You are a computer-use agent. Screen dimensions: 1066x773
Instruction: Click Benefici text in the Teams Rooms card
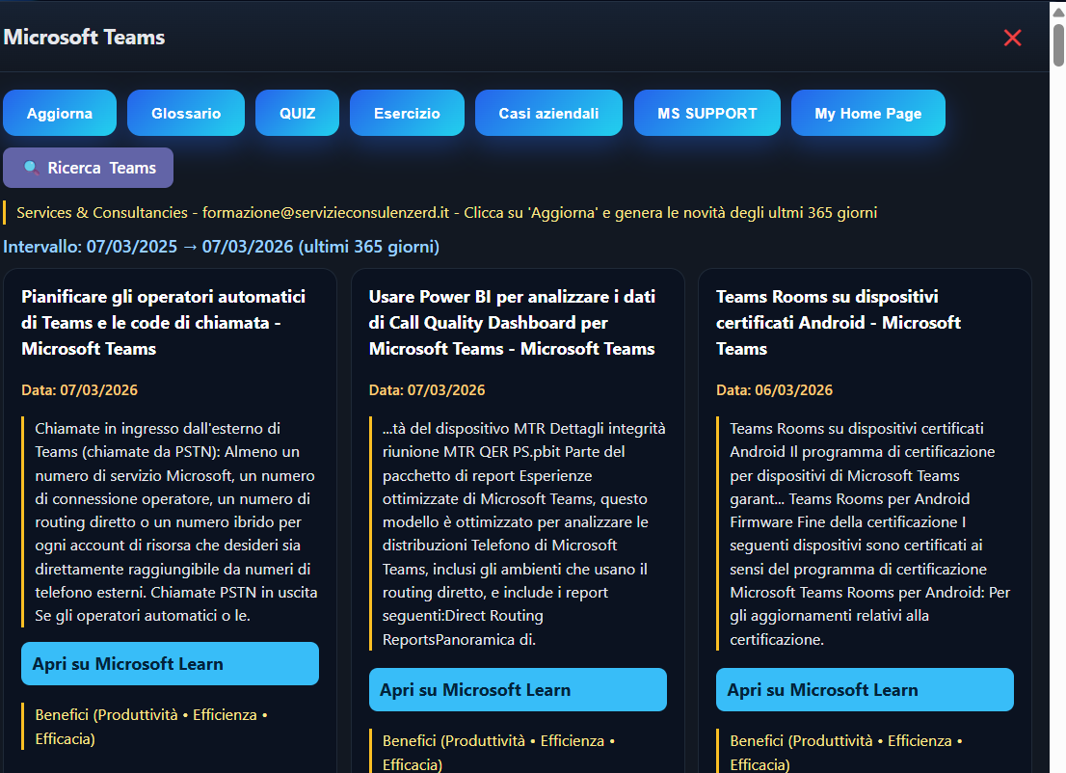(x=845, y=752)
